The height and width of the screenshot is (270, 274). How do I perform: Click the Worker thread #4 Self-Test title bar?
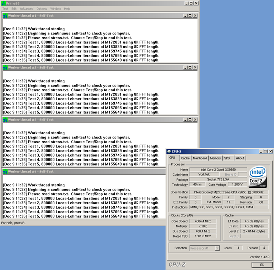tap(84, 171)
